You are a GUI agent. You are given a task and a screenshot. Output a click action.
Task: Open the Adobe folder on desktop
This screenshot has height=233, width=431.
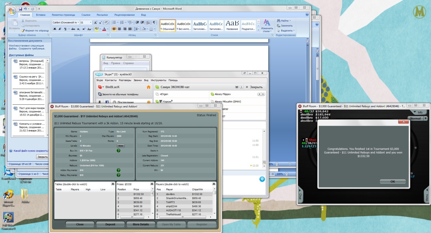coord(25,196)
